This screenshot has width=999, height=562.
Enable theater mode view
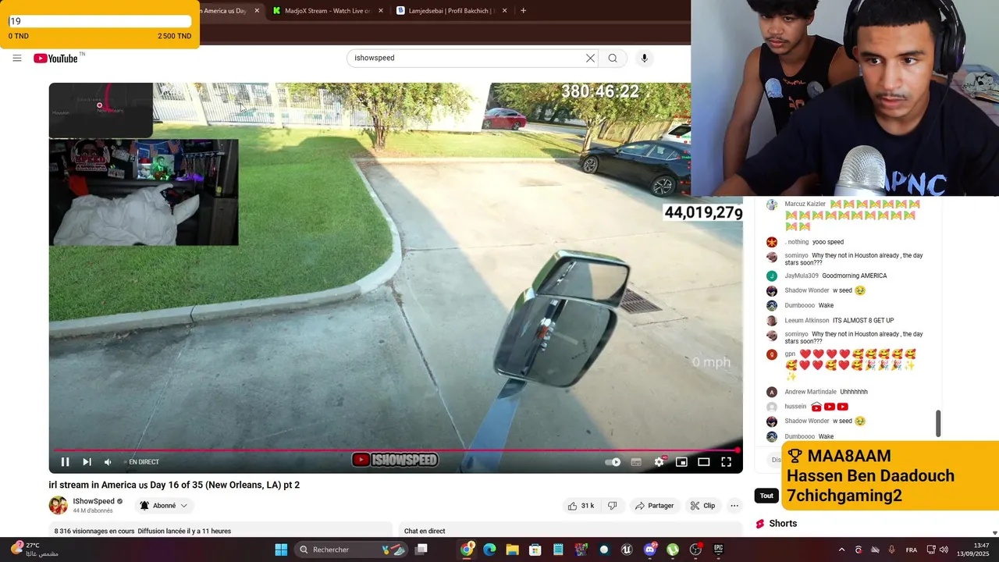703,462
